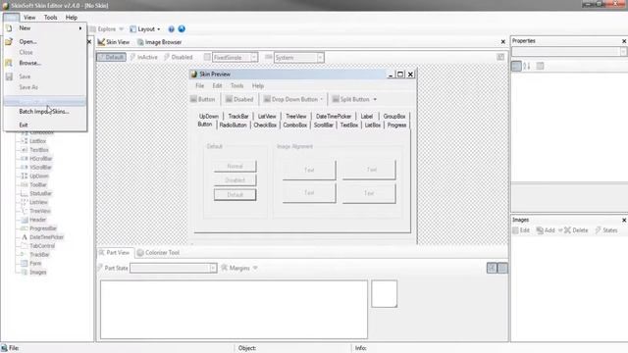Screen dimensions: 628x353
Task: Switch to the Skin View tab
Action: [114, 42]
